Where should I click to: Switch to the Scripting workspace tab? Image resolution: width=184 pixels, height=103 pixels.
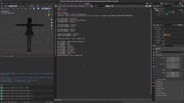[x=87, y=4]
